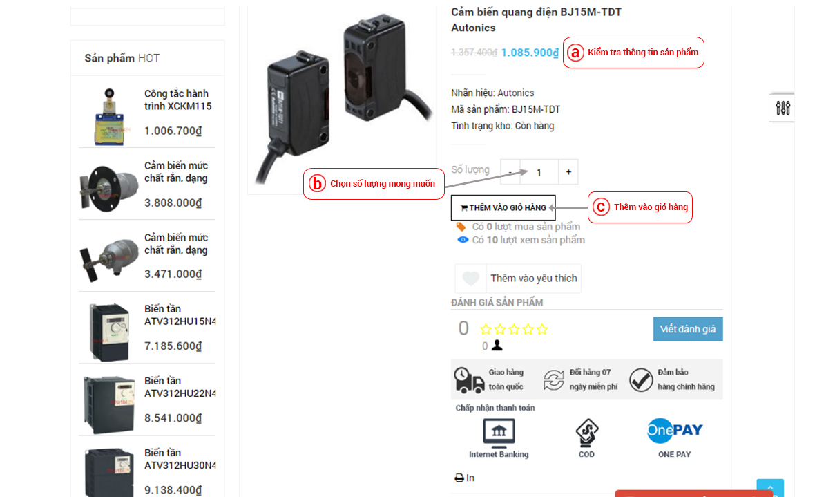Click the OnePAY logo
This screenshot has height=497, width=835.
point(675,430)
